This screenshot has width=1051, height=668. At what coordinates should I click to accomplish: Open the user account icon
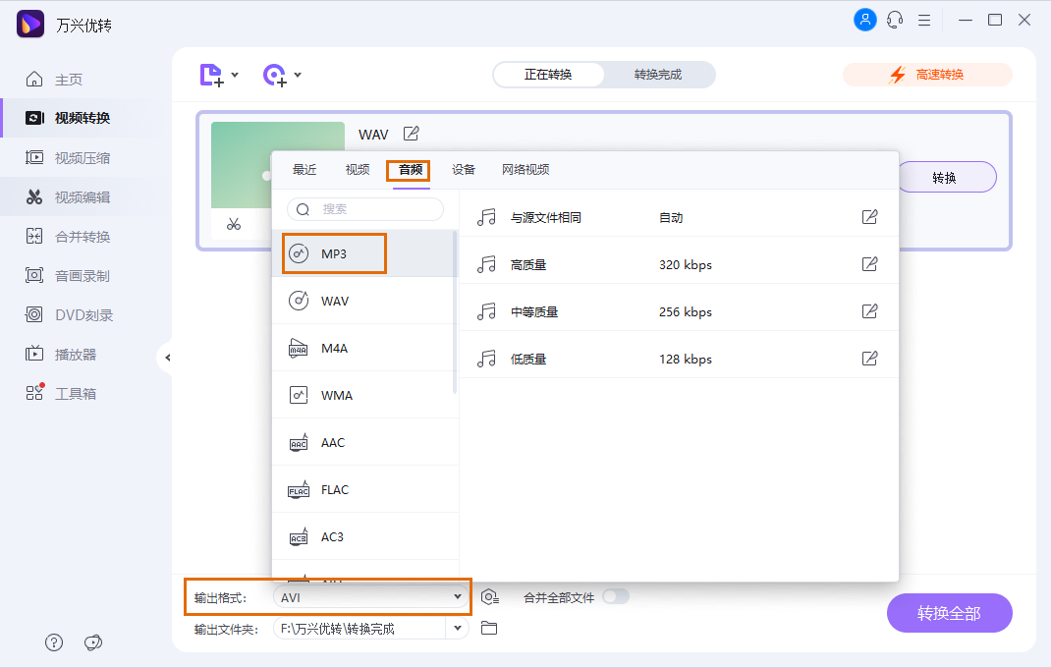[864, 20]
